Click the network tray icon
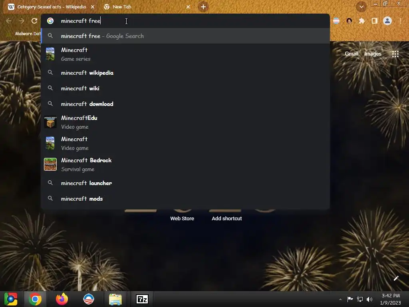This screenshot has height=307, width=409. (x=360, y=299)
